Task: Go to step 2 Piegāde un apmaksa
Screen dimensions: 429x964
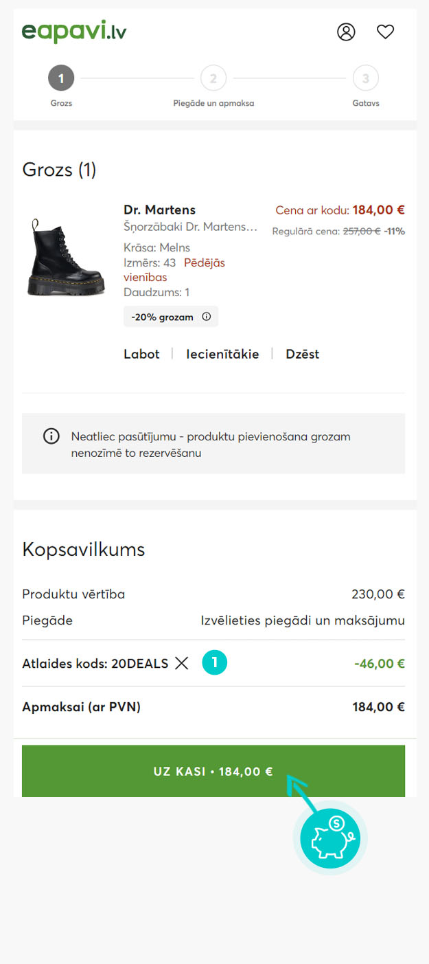Action: coord(213,79)
